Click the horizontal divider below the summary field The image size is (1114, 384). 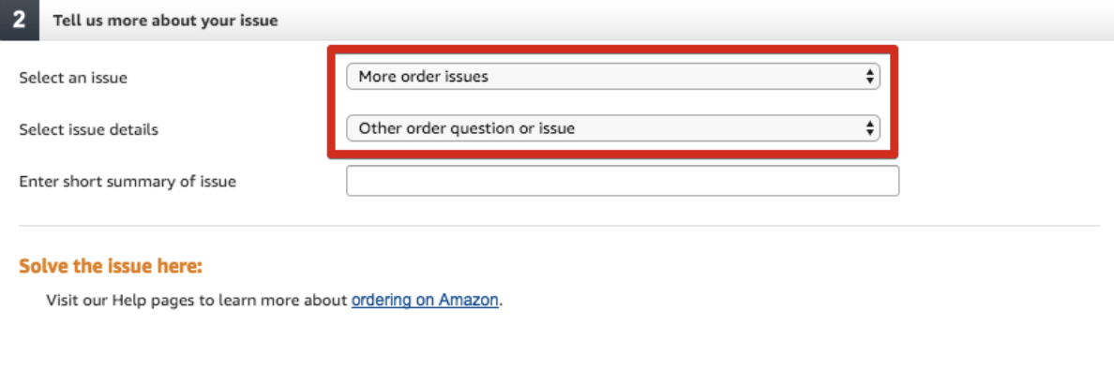pos(559,226)
